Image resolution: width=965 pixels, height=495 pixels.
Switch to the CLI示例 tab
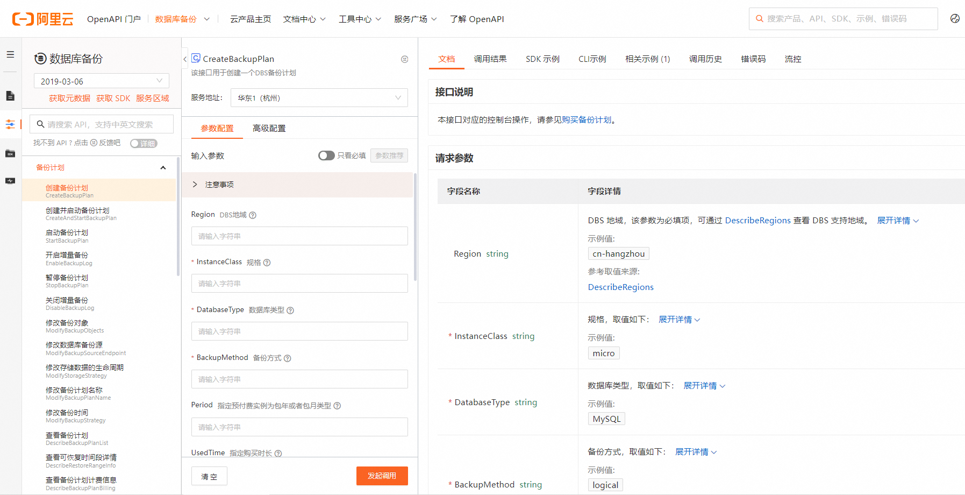(592, 59)
